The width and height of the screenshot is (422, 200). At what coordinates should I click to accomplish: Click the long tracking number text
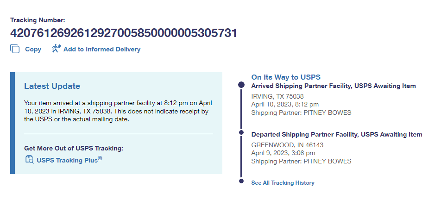coord(123,33)
